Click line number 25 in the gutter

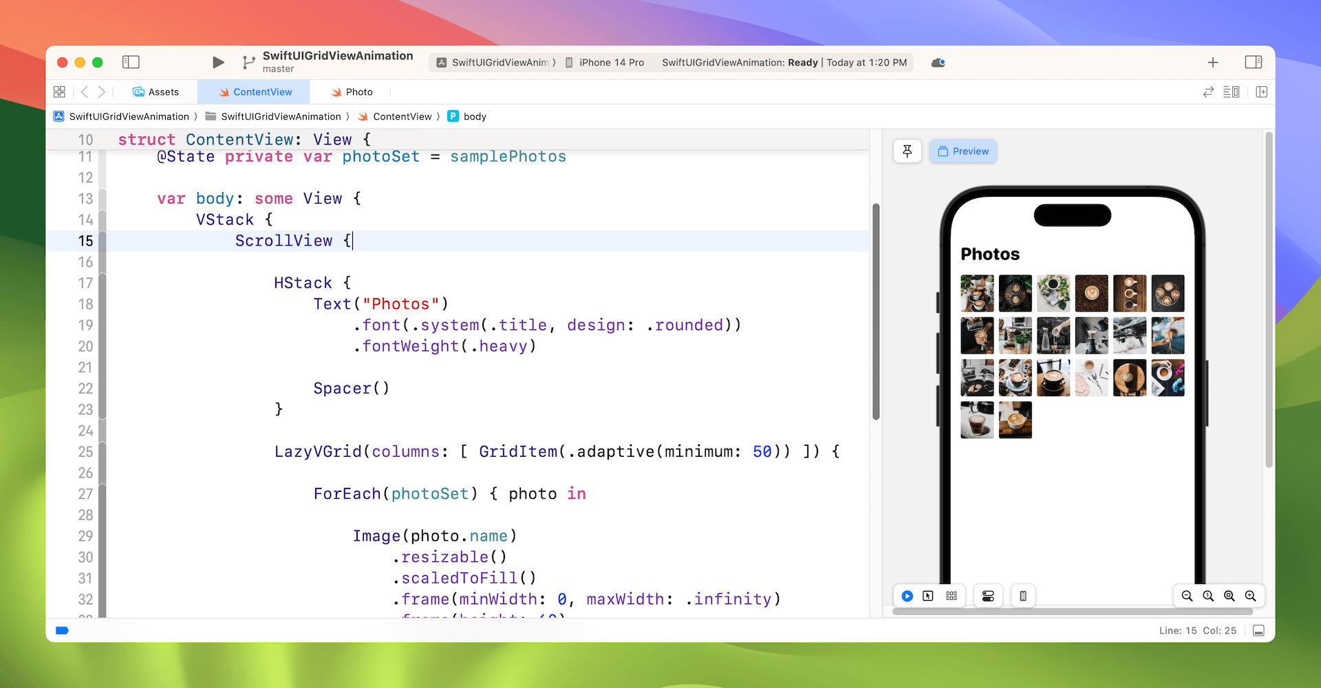coord(85,452)
